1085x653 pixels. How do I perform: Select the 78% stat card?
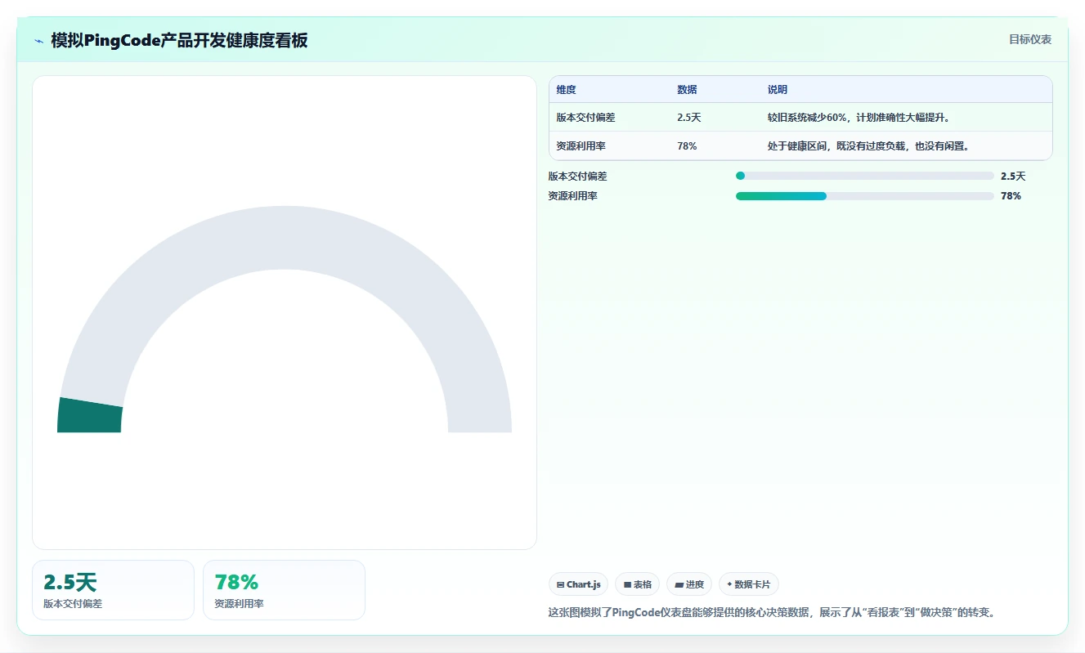click(x=284, y=590)
